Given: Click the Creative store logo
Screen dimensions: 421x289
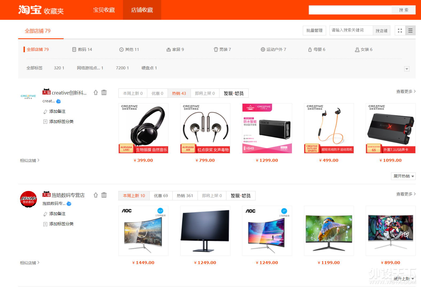Looking at the screenshot, I should (x=28, y=96).
